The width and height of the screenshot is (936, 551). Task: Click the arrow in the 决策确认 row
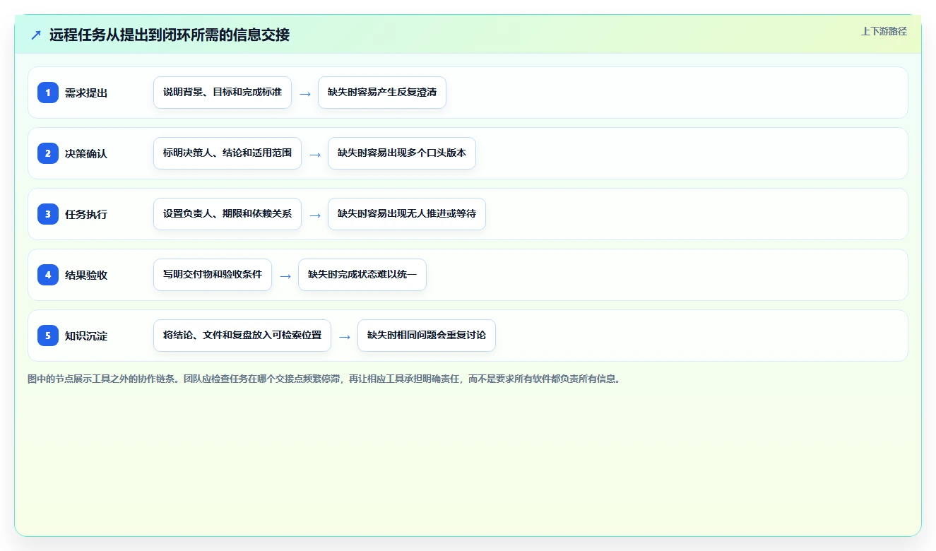pos(314,154)
